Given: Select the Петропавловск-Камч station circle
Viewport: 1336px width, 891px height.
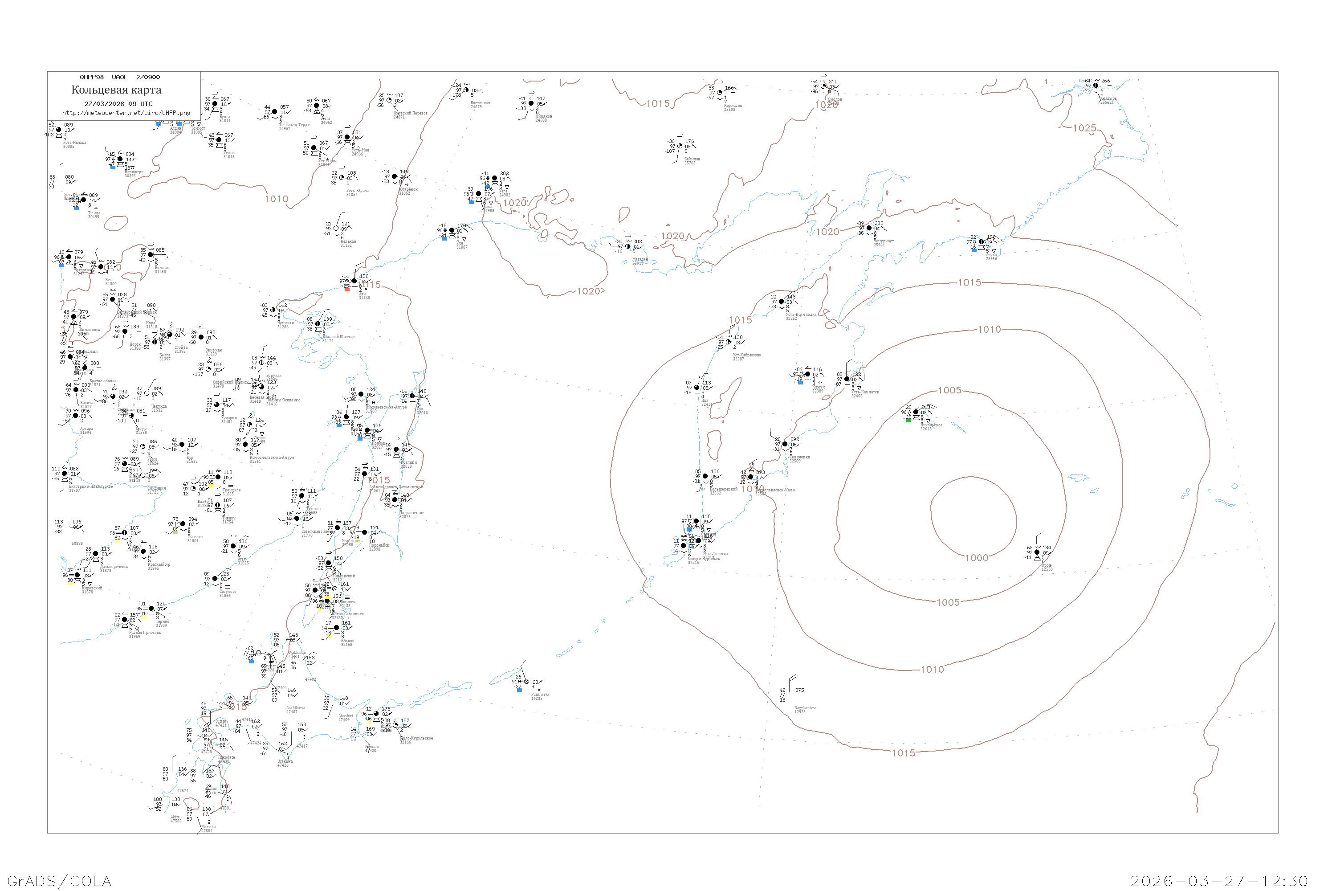Looking at the screenshot, I should pos(750,477).
